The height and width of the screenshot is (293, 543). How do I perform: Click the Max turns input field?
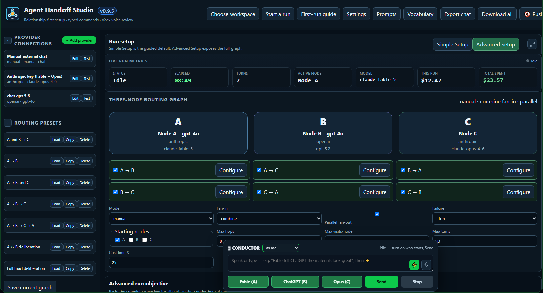click(x=485, y=241)
